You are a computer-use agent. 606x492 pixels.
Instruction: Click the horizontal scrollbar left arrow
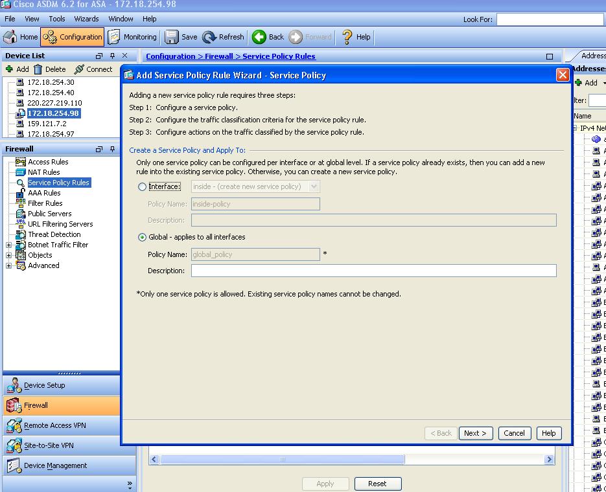point(154,459)
